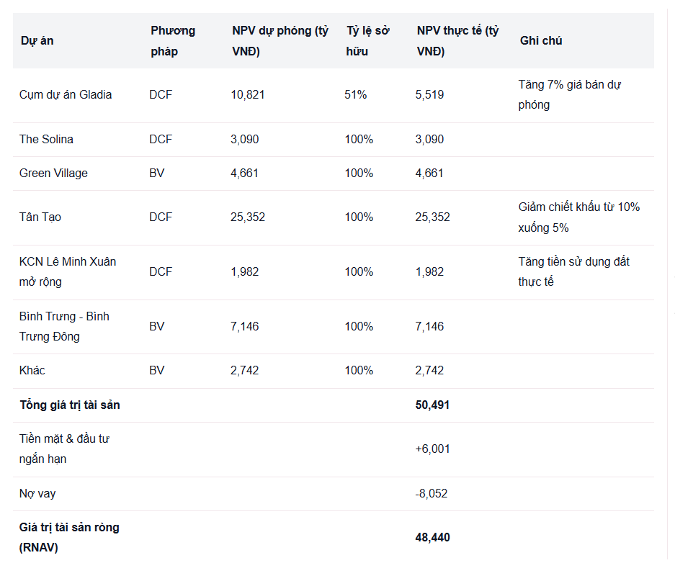
Task: Select "The Solina" project name
Action: [46, 140]
